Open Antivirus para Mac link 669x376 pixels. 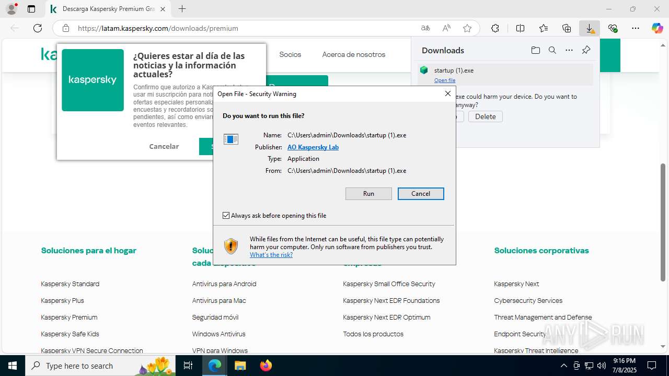pyautogui.click(x=219, y=300)
